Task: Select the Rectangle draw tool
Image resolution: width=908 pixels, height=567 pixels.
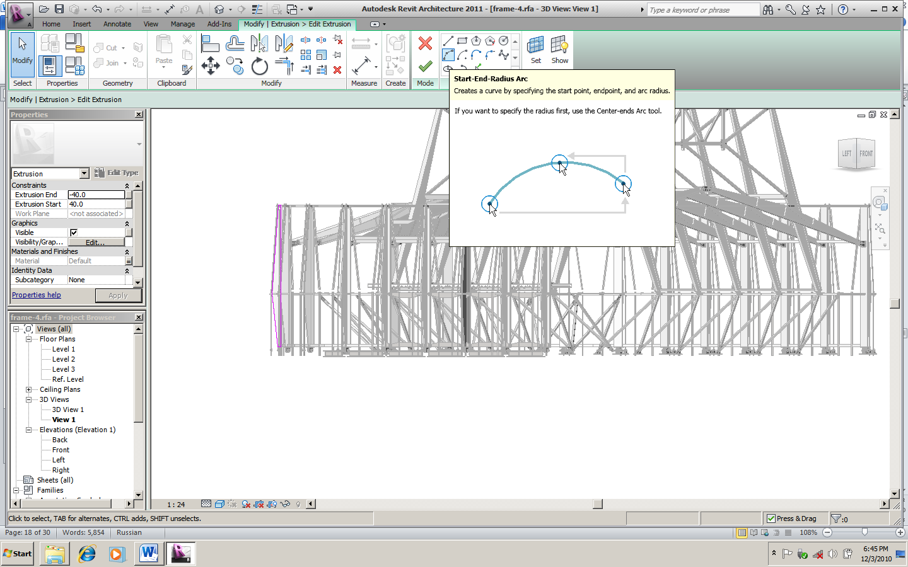Action: pyautogui.click(x=462, y=41)
